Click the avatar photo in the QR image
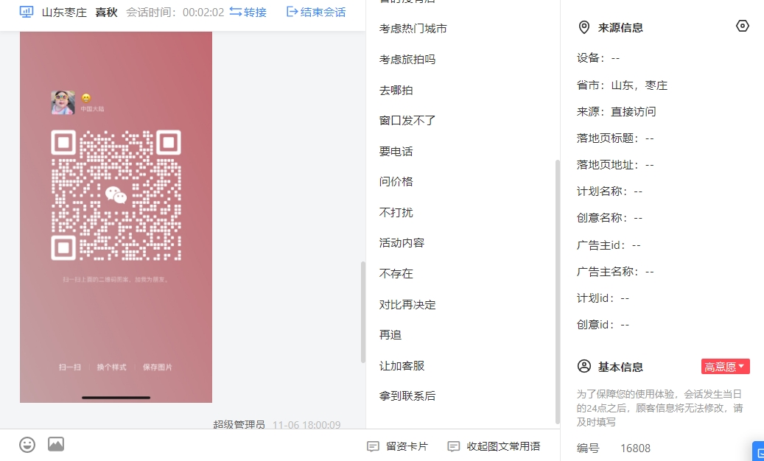The image size is (764, 461). (x=63, y=102)
